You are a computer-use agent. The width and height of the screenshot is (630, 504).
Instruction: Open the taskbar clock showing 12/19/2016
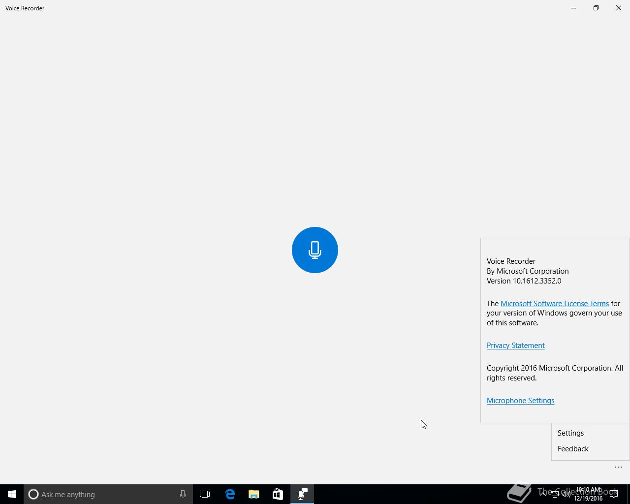point(588,494)
